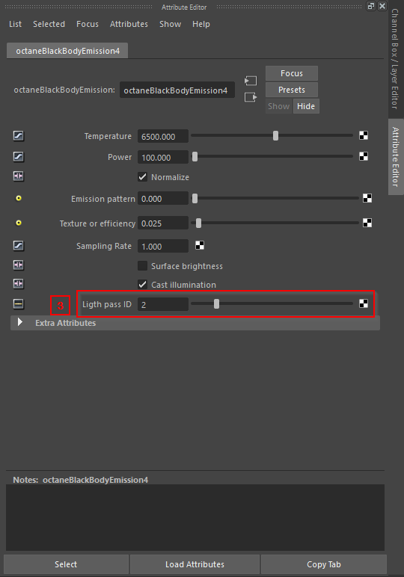Click the vertical Attribute Editor side tab

(x=396, y=157)
